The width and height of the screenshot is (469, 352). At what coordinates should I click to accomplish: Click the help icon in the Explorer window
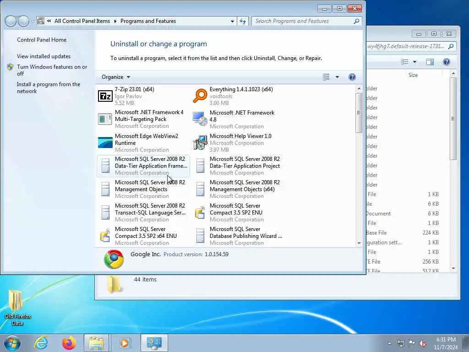(x=446, y=62)
